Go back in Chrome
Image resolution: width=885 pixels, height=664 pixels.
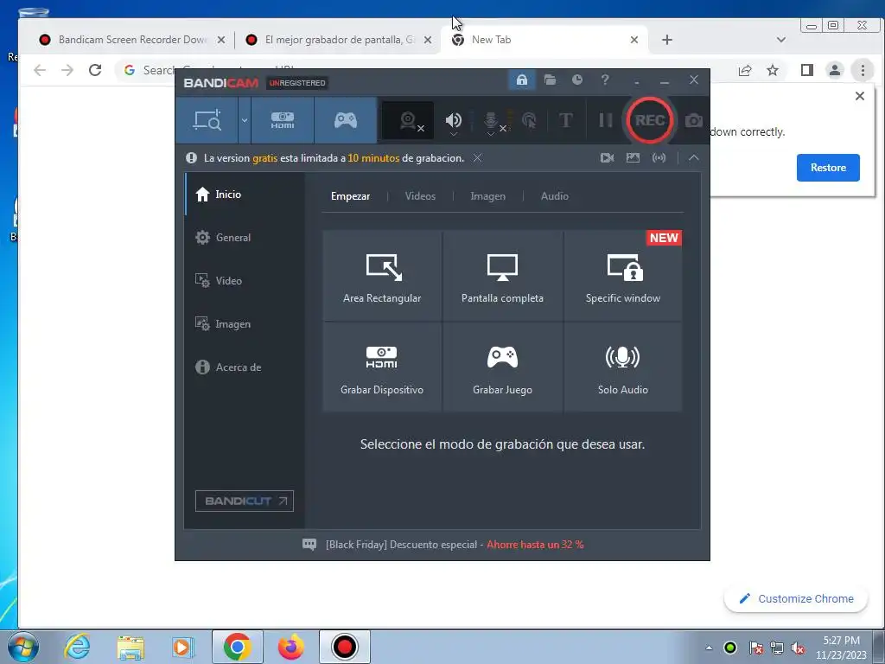point(40,70)
